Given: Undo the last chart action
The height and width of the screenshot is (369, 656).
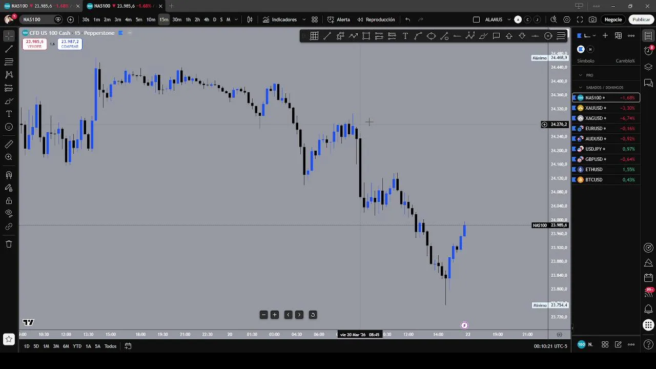Looking at the screenshot, I should (407, 19).
